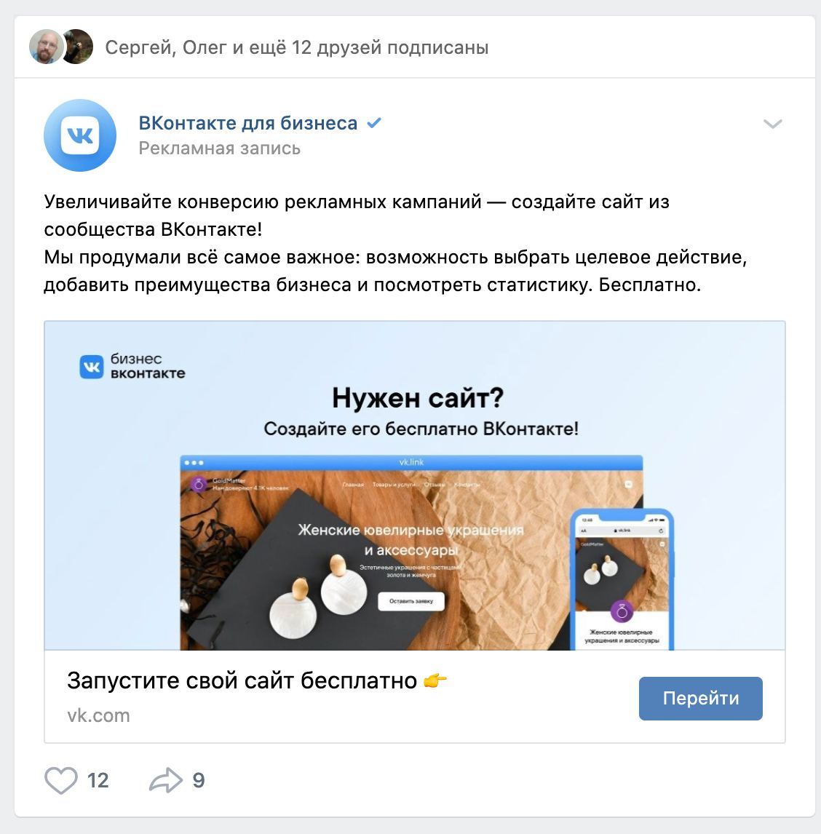Click the heart like icon
This screenshot has height=834, width=821.
coord(61,780)
